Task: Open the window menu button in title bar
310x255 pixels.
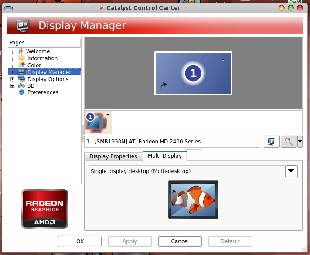Action: 8,8
